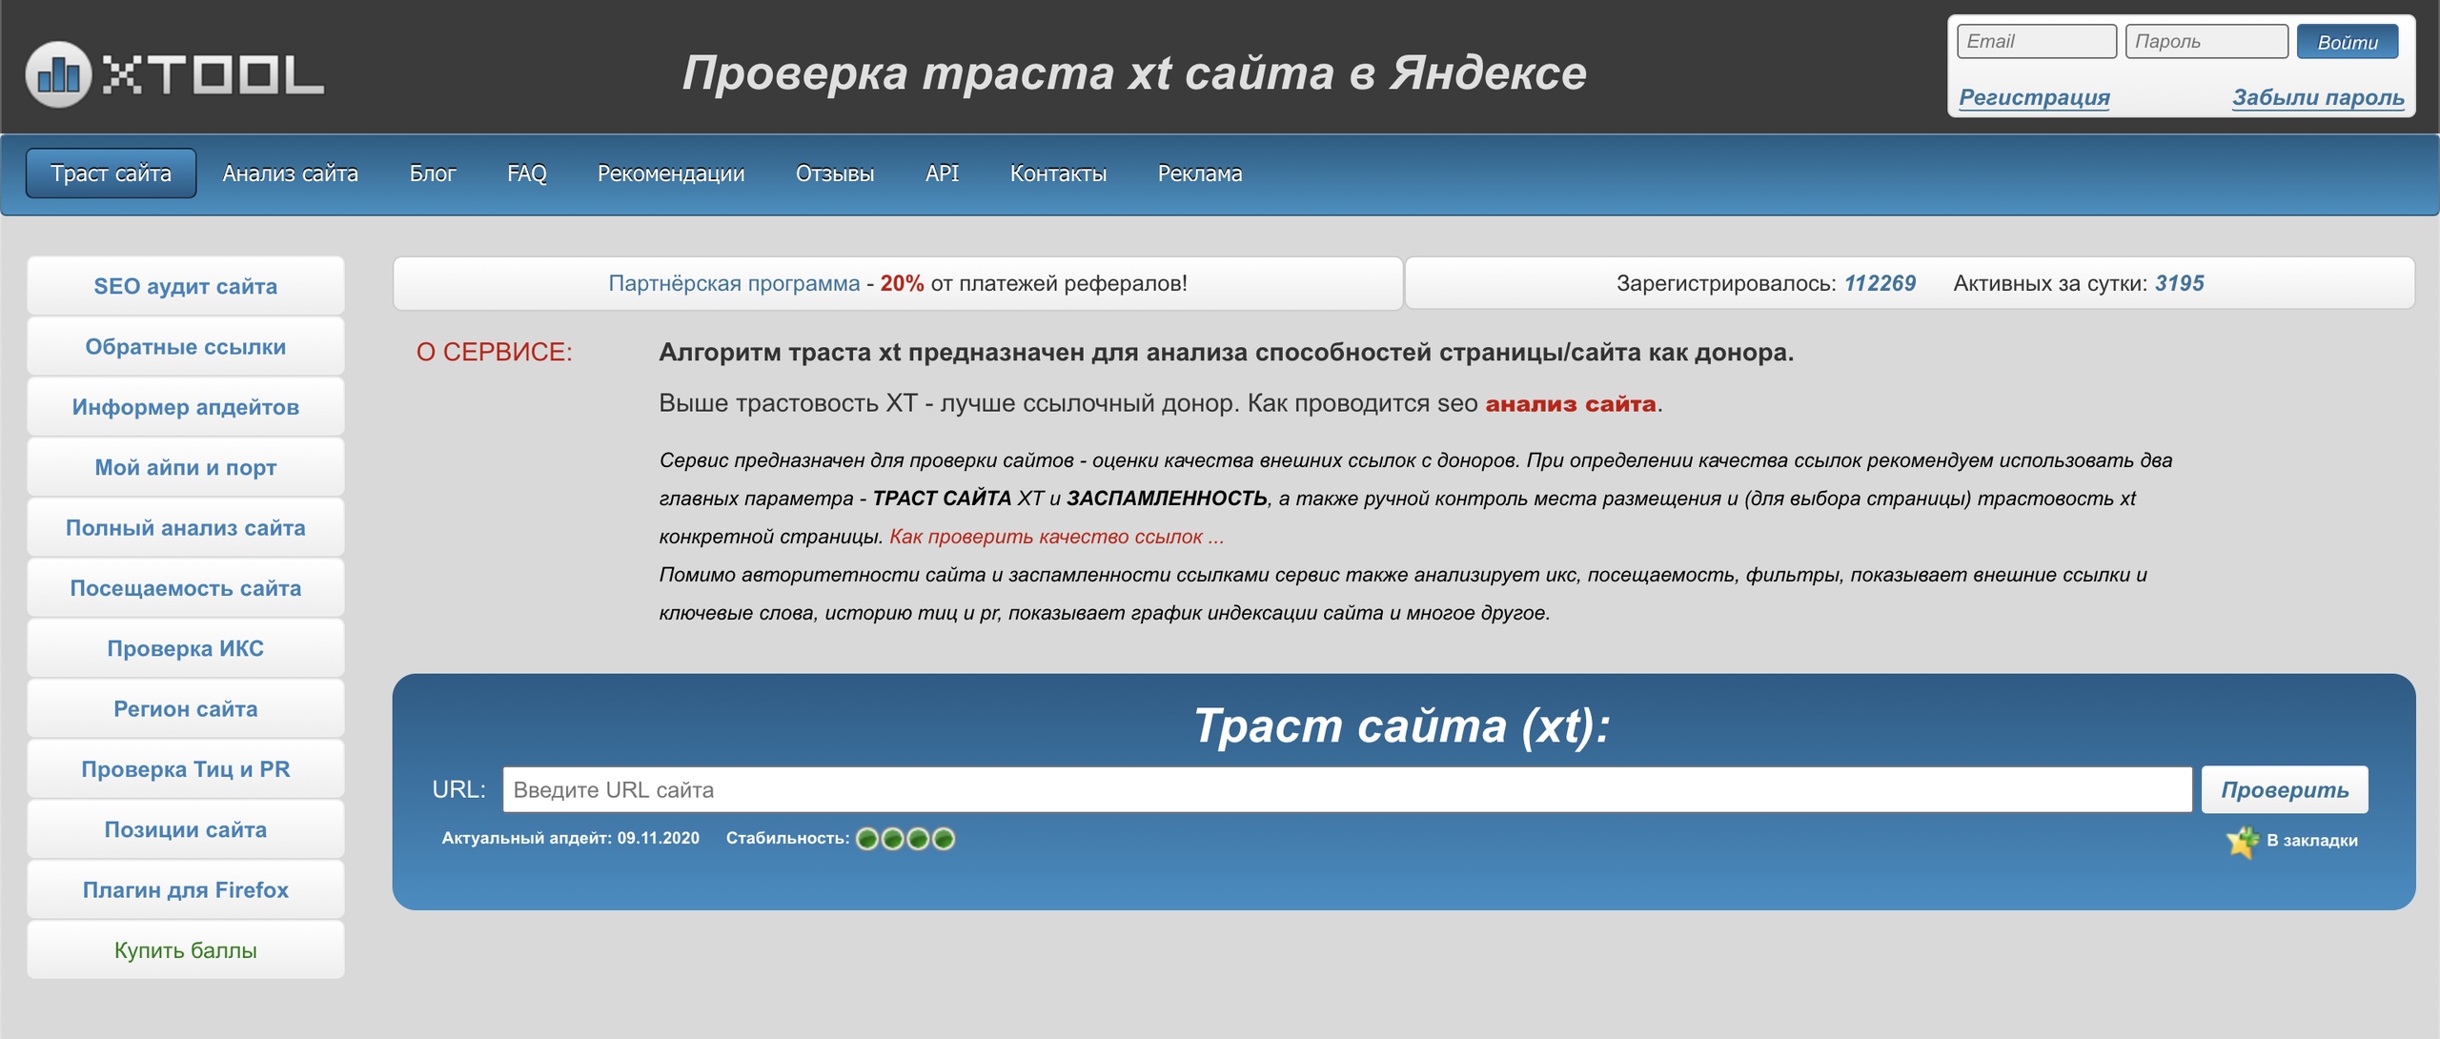Click the Купить баллы sidebar link

click(185, 950)
